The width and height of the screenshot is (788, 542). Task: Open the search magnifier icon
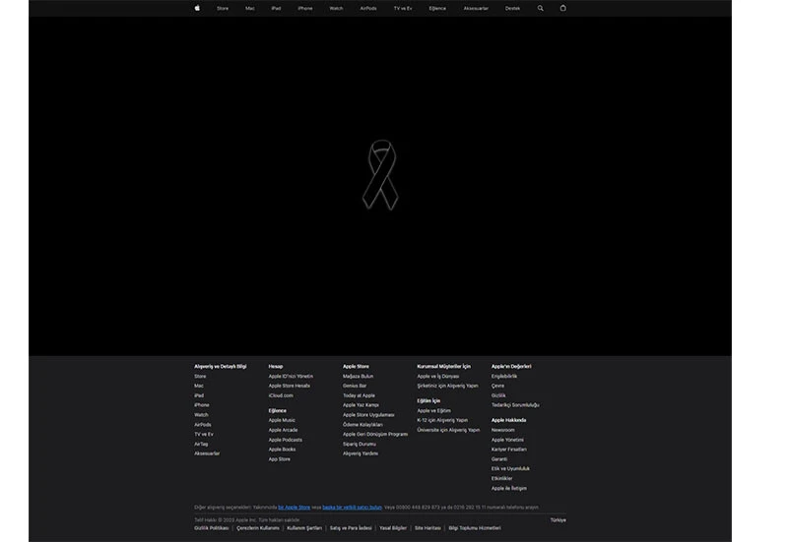pyautogui.click(x=540, y=8)
